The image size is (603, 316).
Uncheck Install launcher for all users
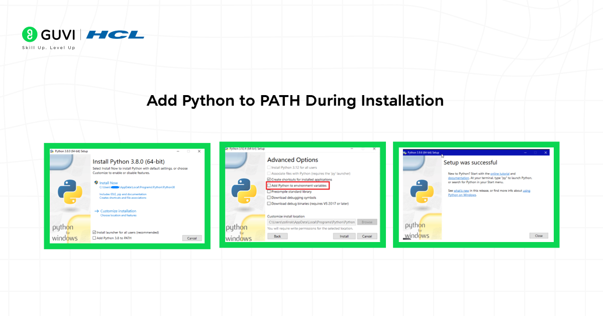95,232
